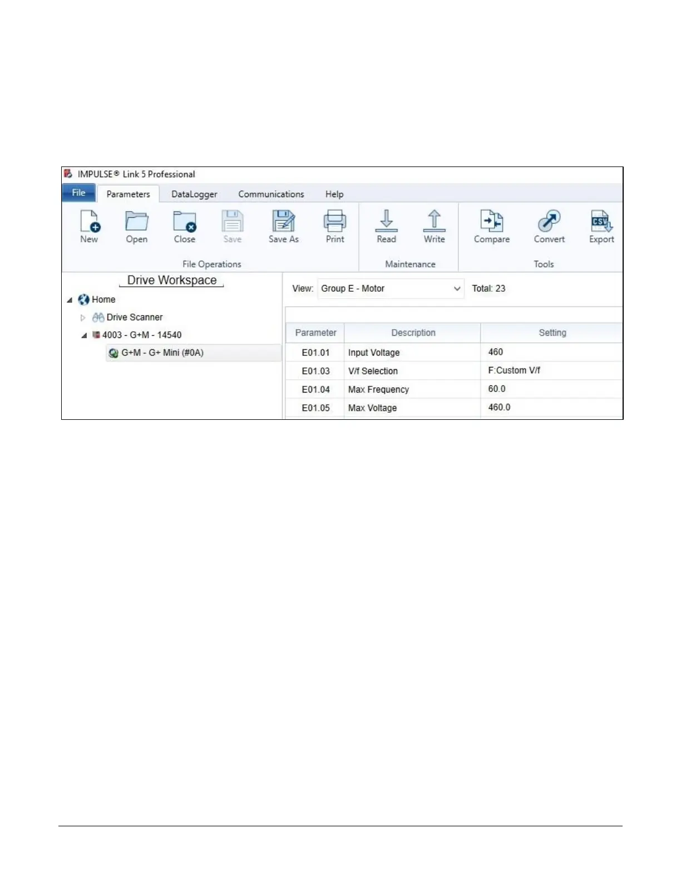Open the File menu tab
Screen dimensions: 681x882
click(x=78, y=193)
